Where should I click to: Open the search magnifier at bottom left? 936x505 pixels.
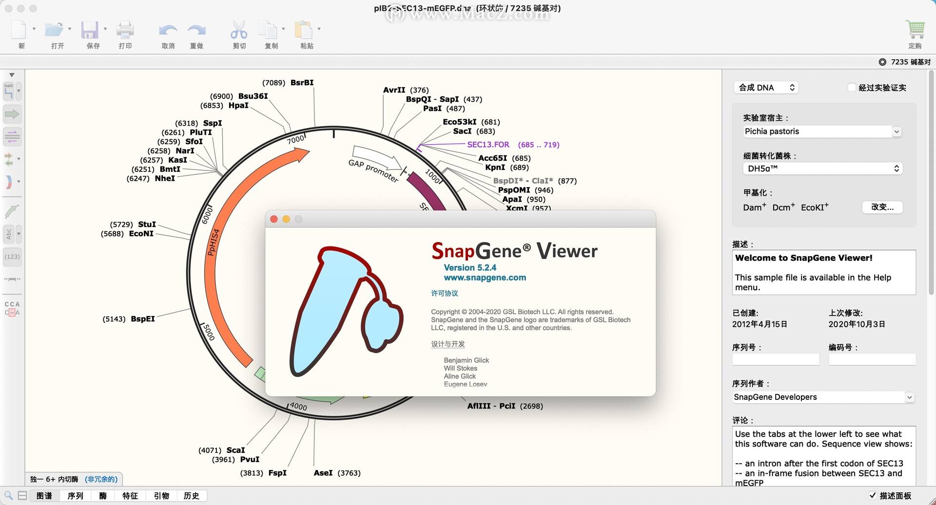point(7,495)
